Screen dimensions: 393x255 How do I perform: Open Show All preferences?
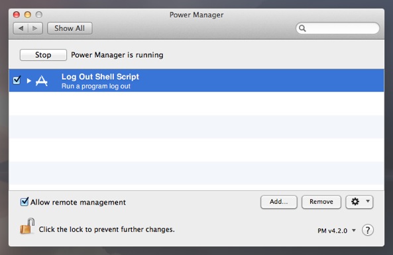click(x=70, y=28)
